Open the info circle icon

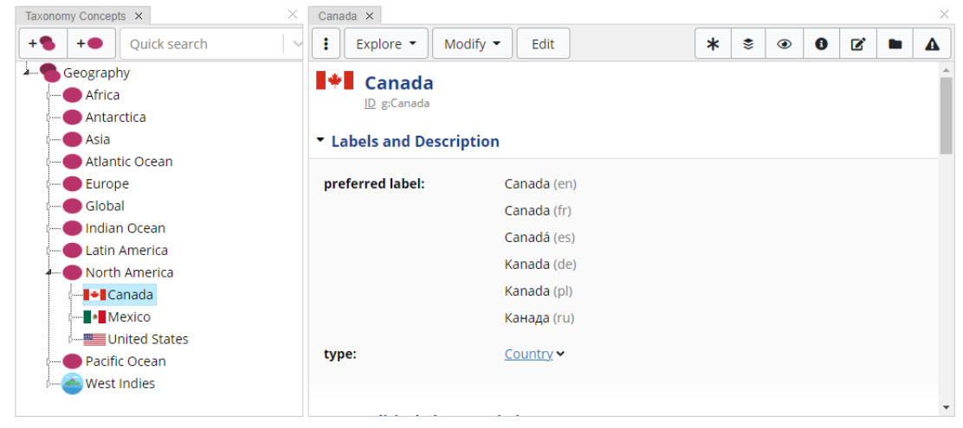coord(821,44)
